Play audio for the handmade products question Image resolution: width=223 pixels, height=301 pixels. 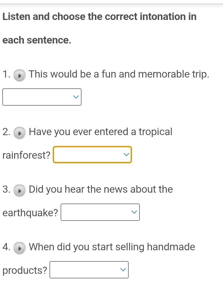20,247
